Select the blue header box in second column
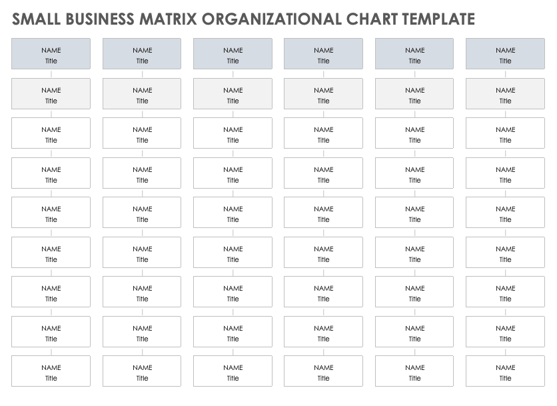 (142, 54)
